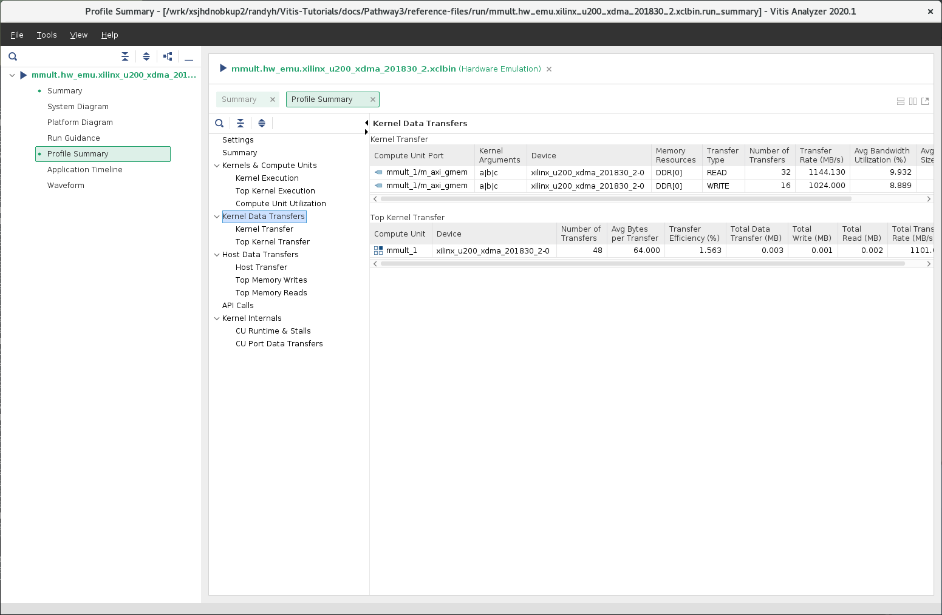Viewport: 942px width, 615px height.
Task: Open Waveform view
Action: pos(66,186)
